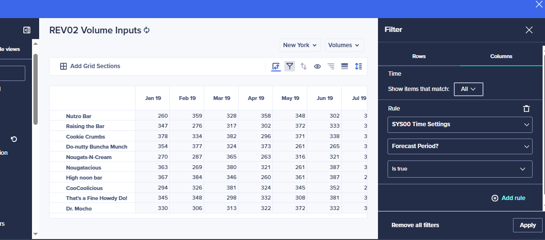Open the Volumes dropdown
545x240 pixels.
coord(345,45)
